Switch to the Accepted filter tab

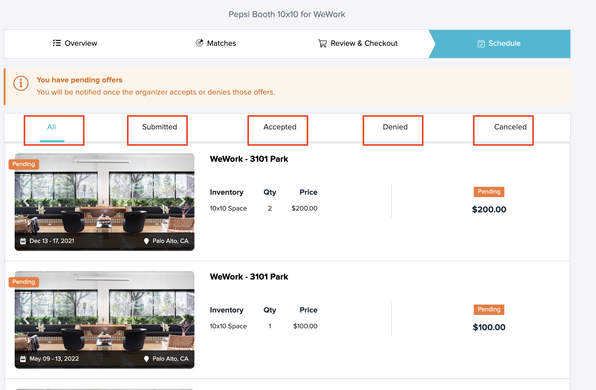click(280, 127)
